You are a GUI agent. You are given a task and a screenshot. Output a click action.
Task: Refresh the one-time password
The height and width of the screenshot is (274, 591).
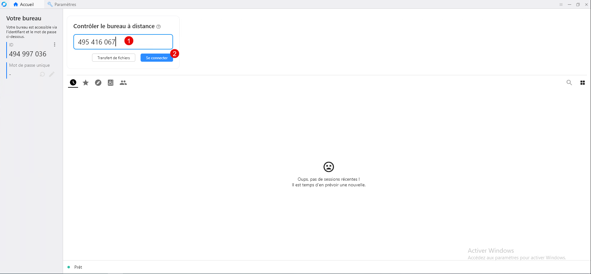[42, 74]
